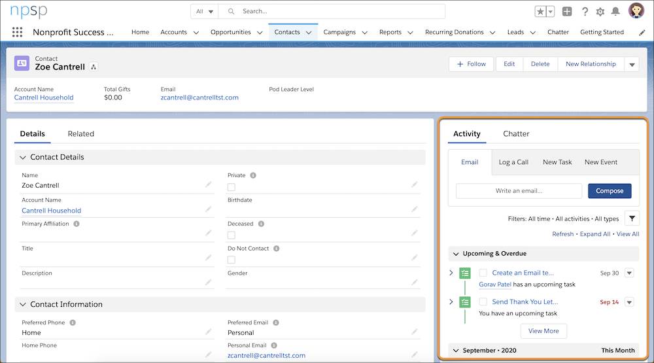Viewport: 654px width, 363px height.
Task: Select the New Event tab
Action: (x=600, y=162)
